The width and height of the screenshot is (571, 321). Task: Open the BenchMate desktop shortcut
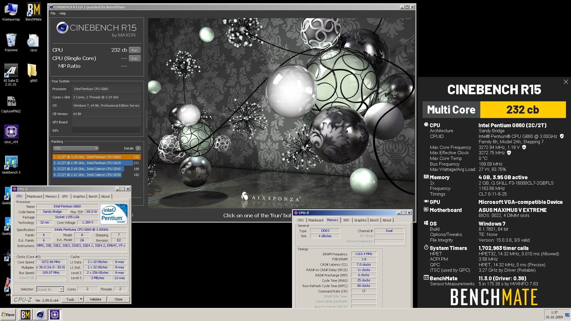[33, 12]
